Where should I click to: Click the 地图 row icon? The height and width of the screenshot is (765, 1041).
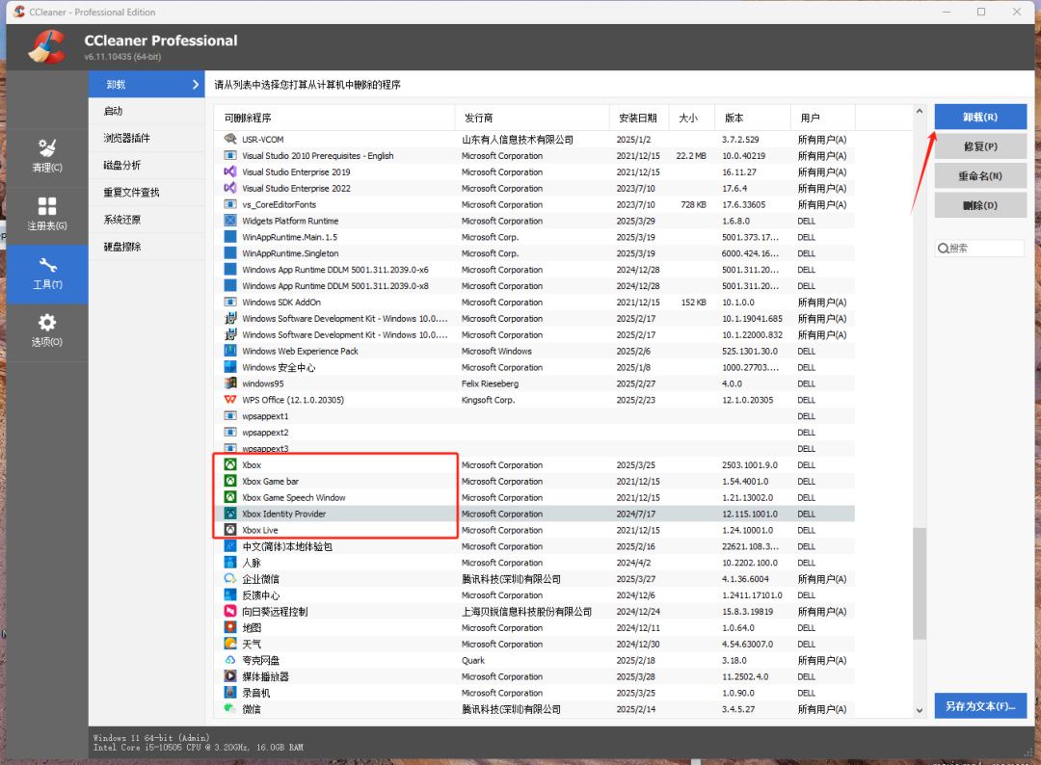(230, 627)
